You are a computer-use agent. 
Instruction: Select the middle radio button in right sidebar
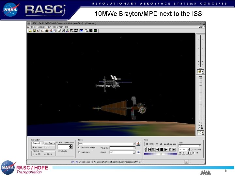coord(199,126)
